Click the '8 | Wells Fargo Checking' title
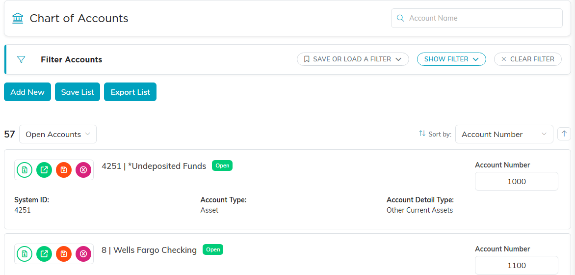Screen dimensions: 575x275 (149, 250)
